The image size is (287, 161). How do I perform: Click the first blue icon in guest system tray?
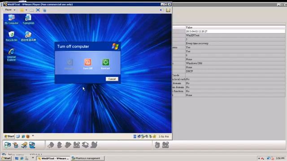click(x=135, y=136)
